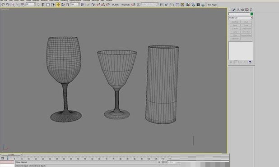
Task: Click the Quick Render teapot icon
Action: (x=203, y=5)
